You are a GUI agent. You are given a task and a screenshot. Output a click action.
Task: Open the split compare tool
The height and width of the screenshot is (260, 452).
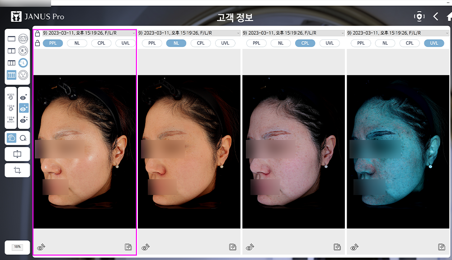pos(17,154)
